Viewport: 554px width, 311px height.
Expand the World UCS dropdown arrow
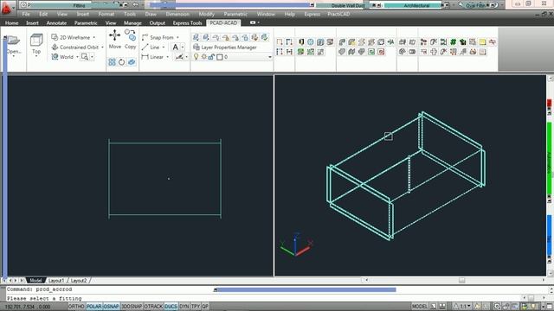coord(77,57)
